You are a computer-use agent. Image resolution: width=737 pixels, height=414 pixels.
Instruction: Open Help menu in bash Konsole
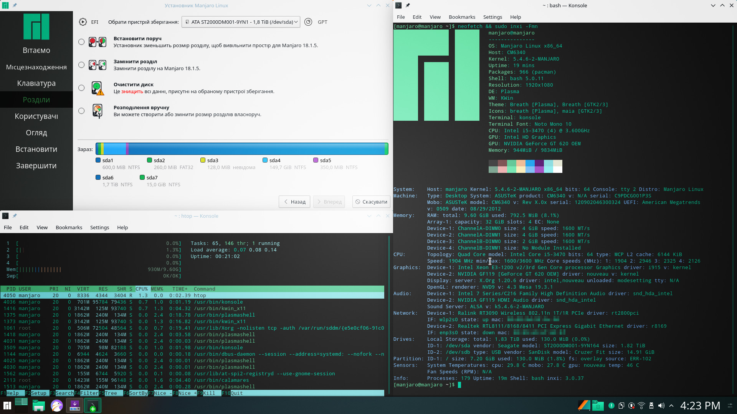point(516,17)
